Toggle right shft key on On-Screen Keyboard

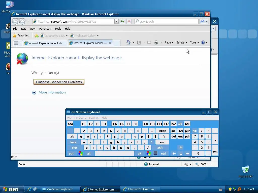pos(160,148)
